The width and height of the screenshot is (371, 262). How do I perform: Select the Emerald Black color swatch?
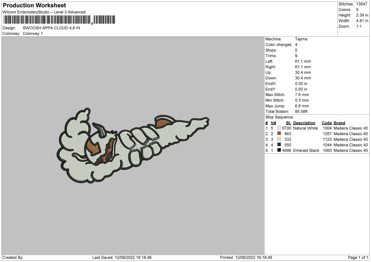coord(279,150)
